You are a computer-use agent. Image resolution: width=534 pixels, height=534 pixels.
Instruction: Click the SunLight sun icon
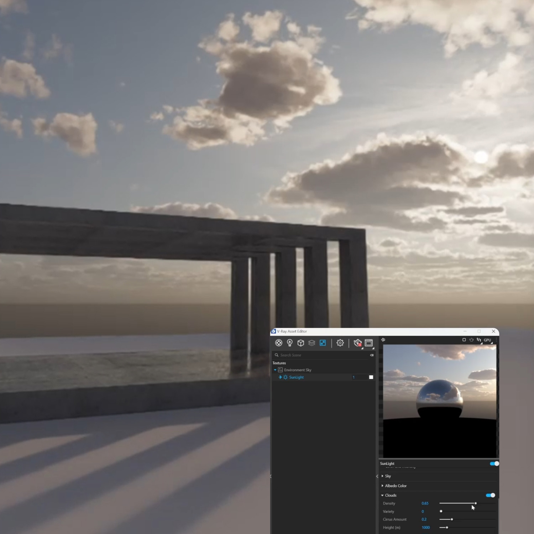click(x=285, y=377)
